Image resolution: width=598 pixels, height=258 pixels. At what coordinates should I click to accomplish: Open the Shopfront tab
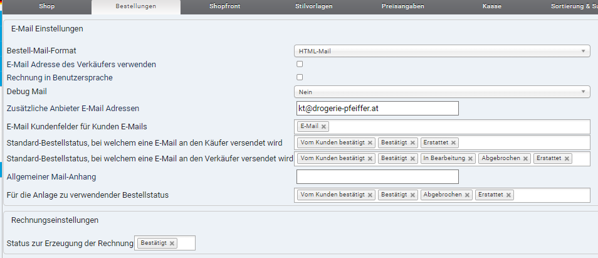(225, 6)
